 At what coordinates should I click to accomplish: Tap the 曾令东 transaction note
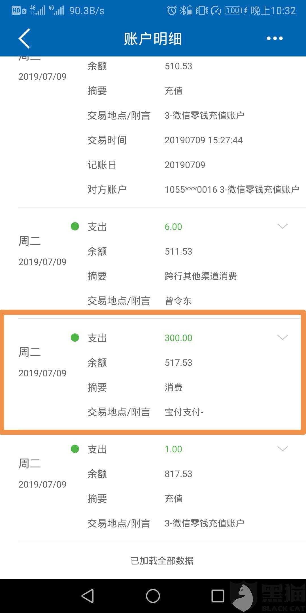pyautogui.click(x=178, y=301)
